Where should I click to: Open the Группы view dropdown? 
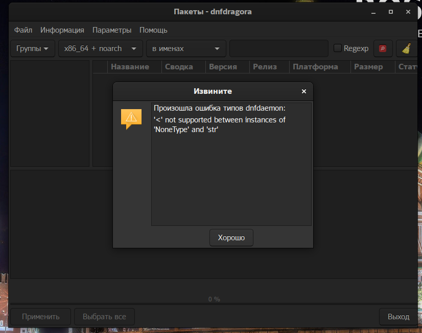click(33, 48)
